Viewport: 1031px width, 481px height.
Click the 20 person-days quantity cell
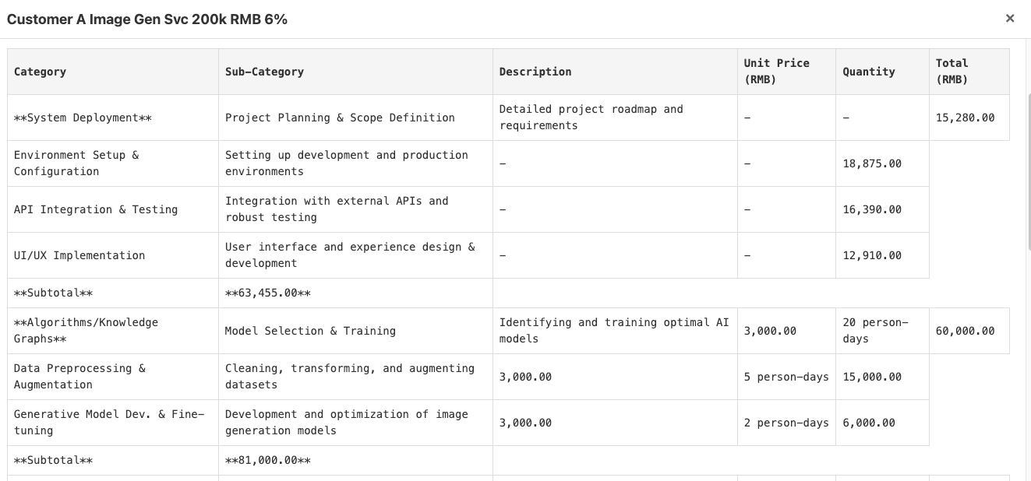[x=875, y=331]
